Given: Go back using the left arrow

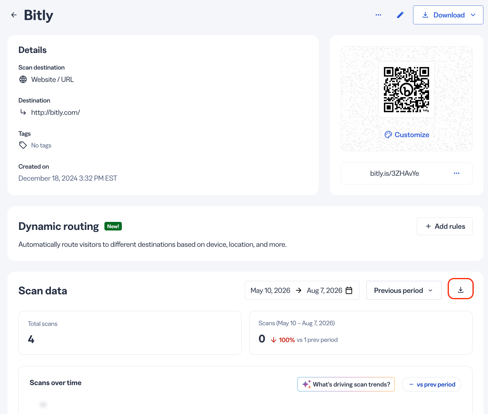Looking at the screenshot, I should coord(14,15).
